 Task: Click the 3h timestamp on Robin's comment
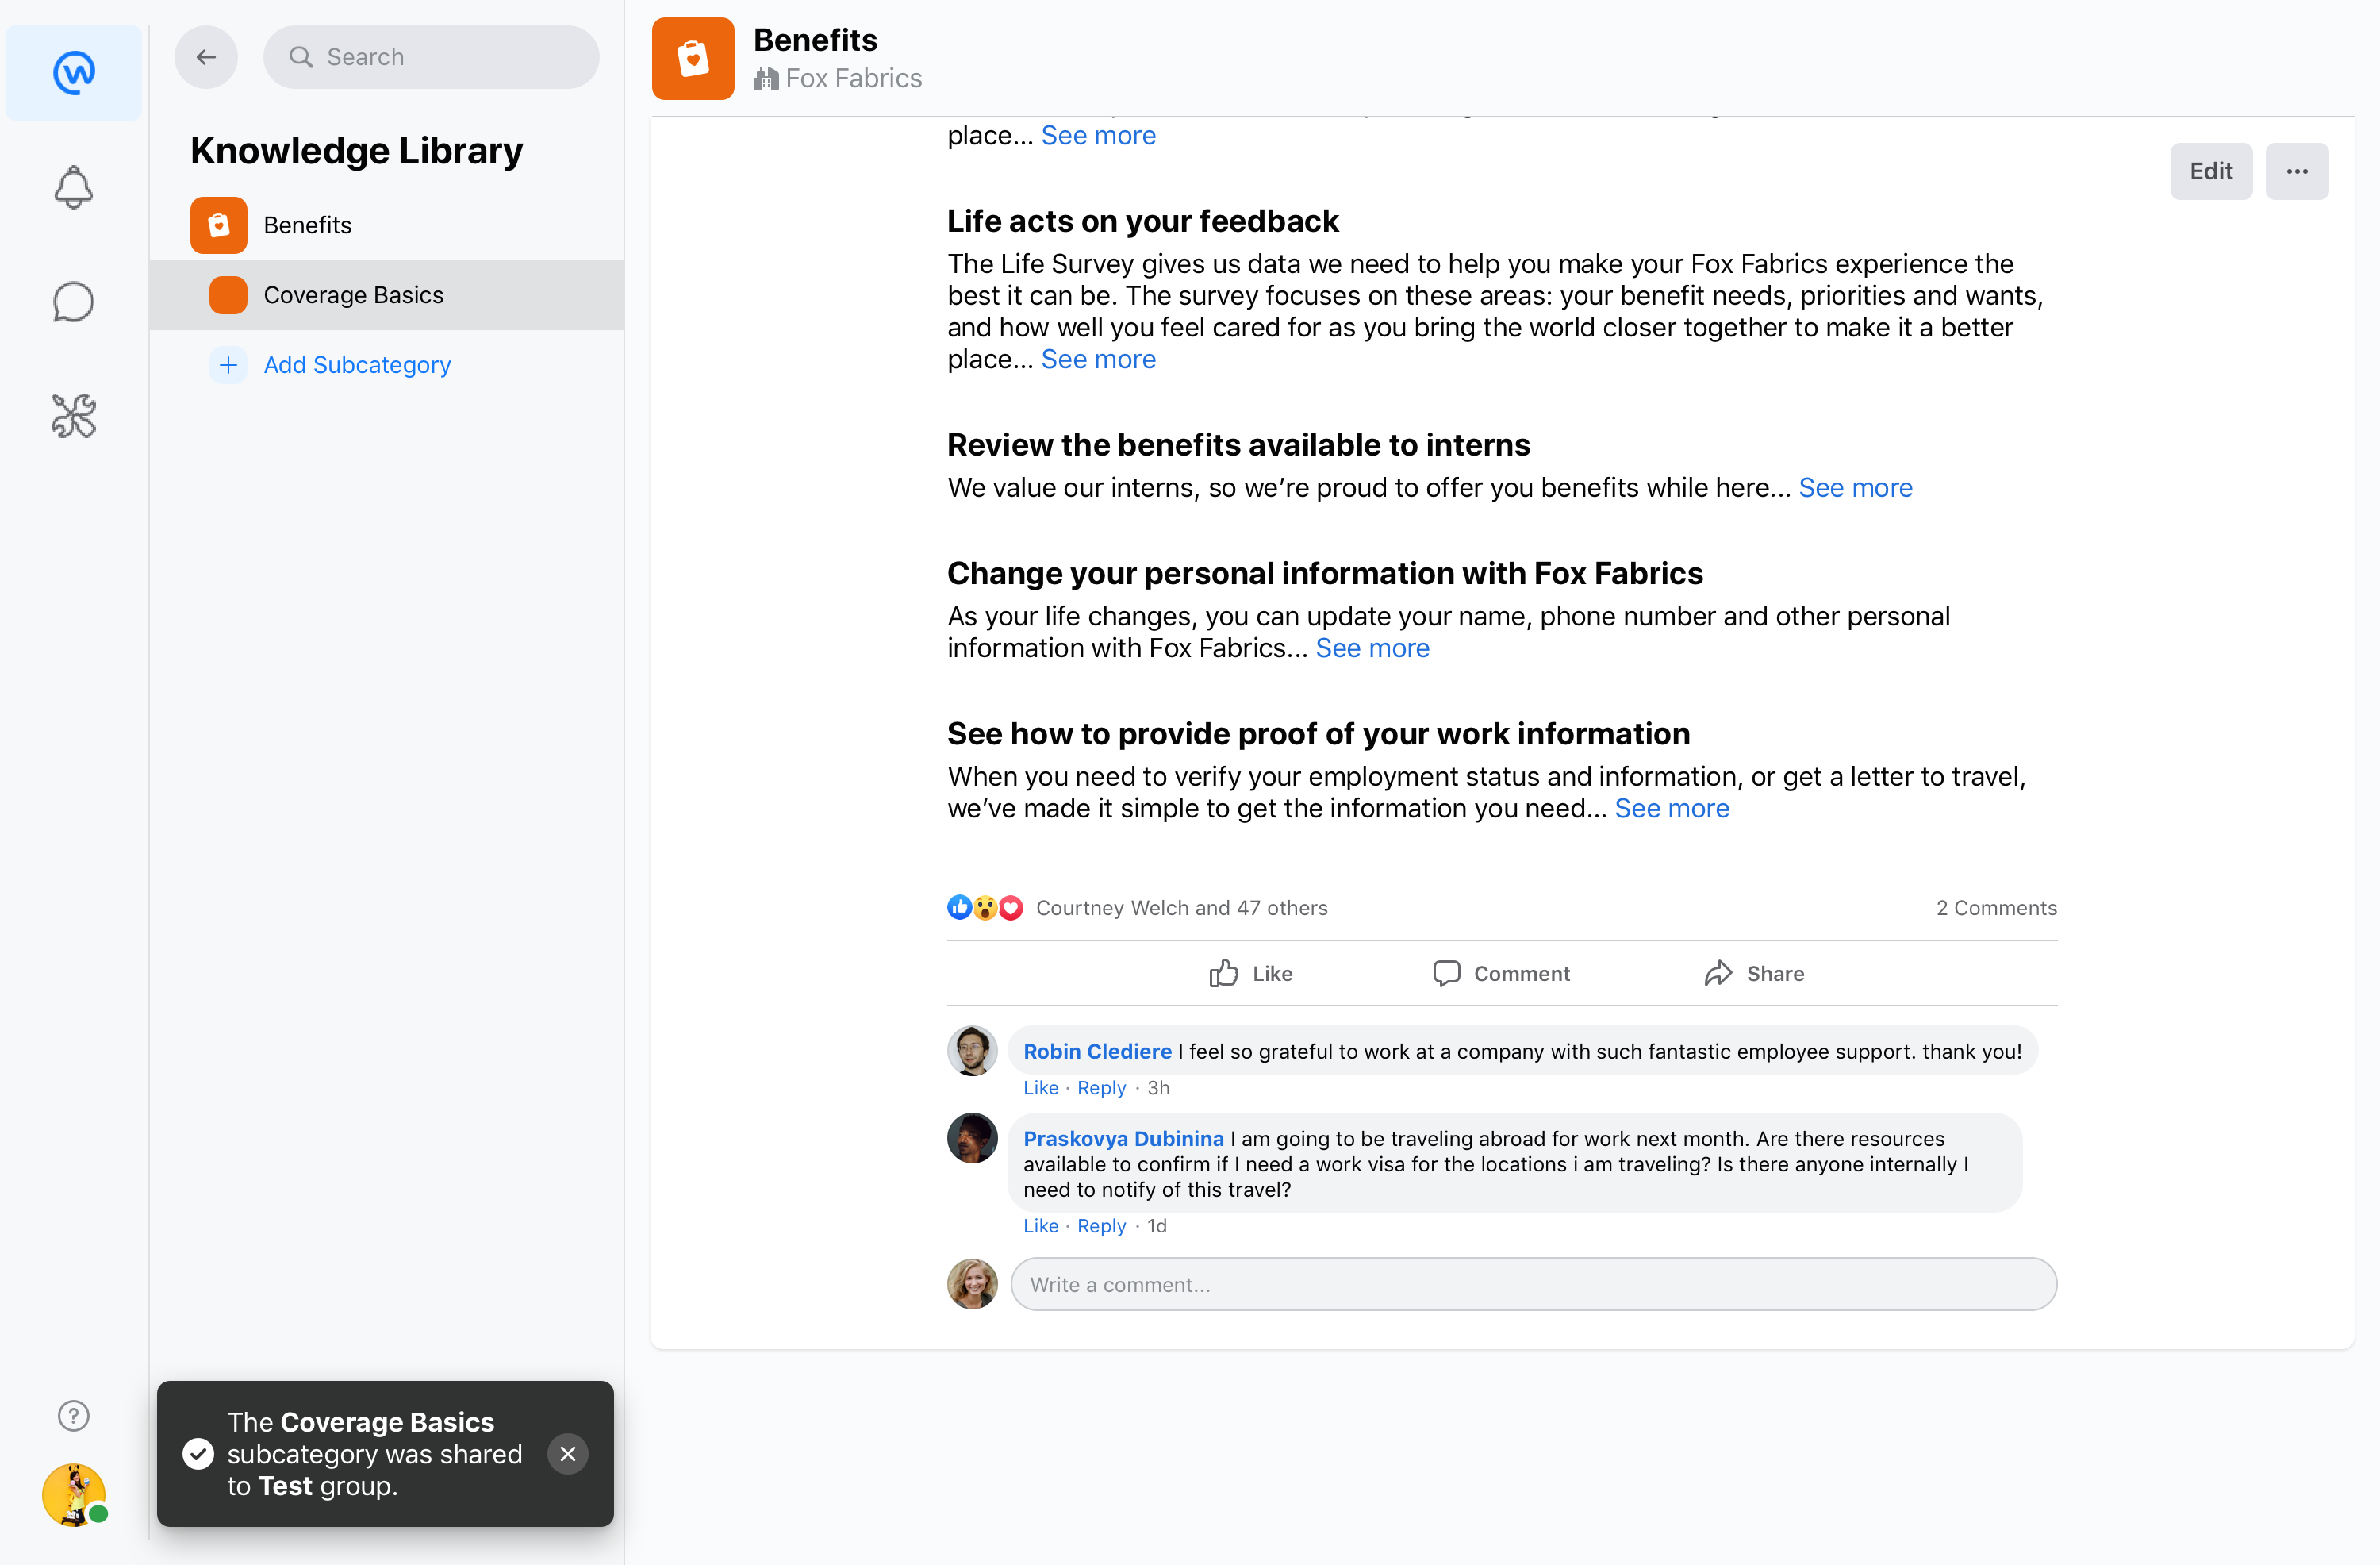1158,1088
